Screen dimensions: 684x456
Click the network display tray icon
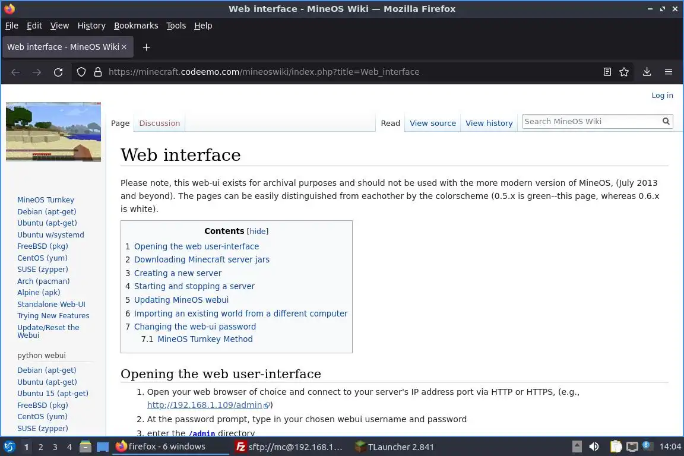(632, 446)
